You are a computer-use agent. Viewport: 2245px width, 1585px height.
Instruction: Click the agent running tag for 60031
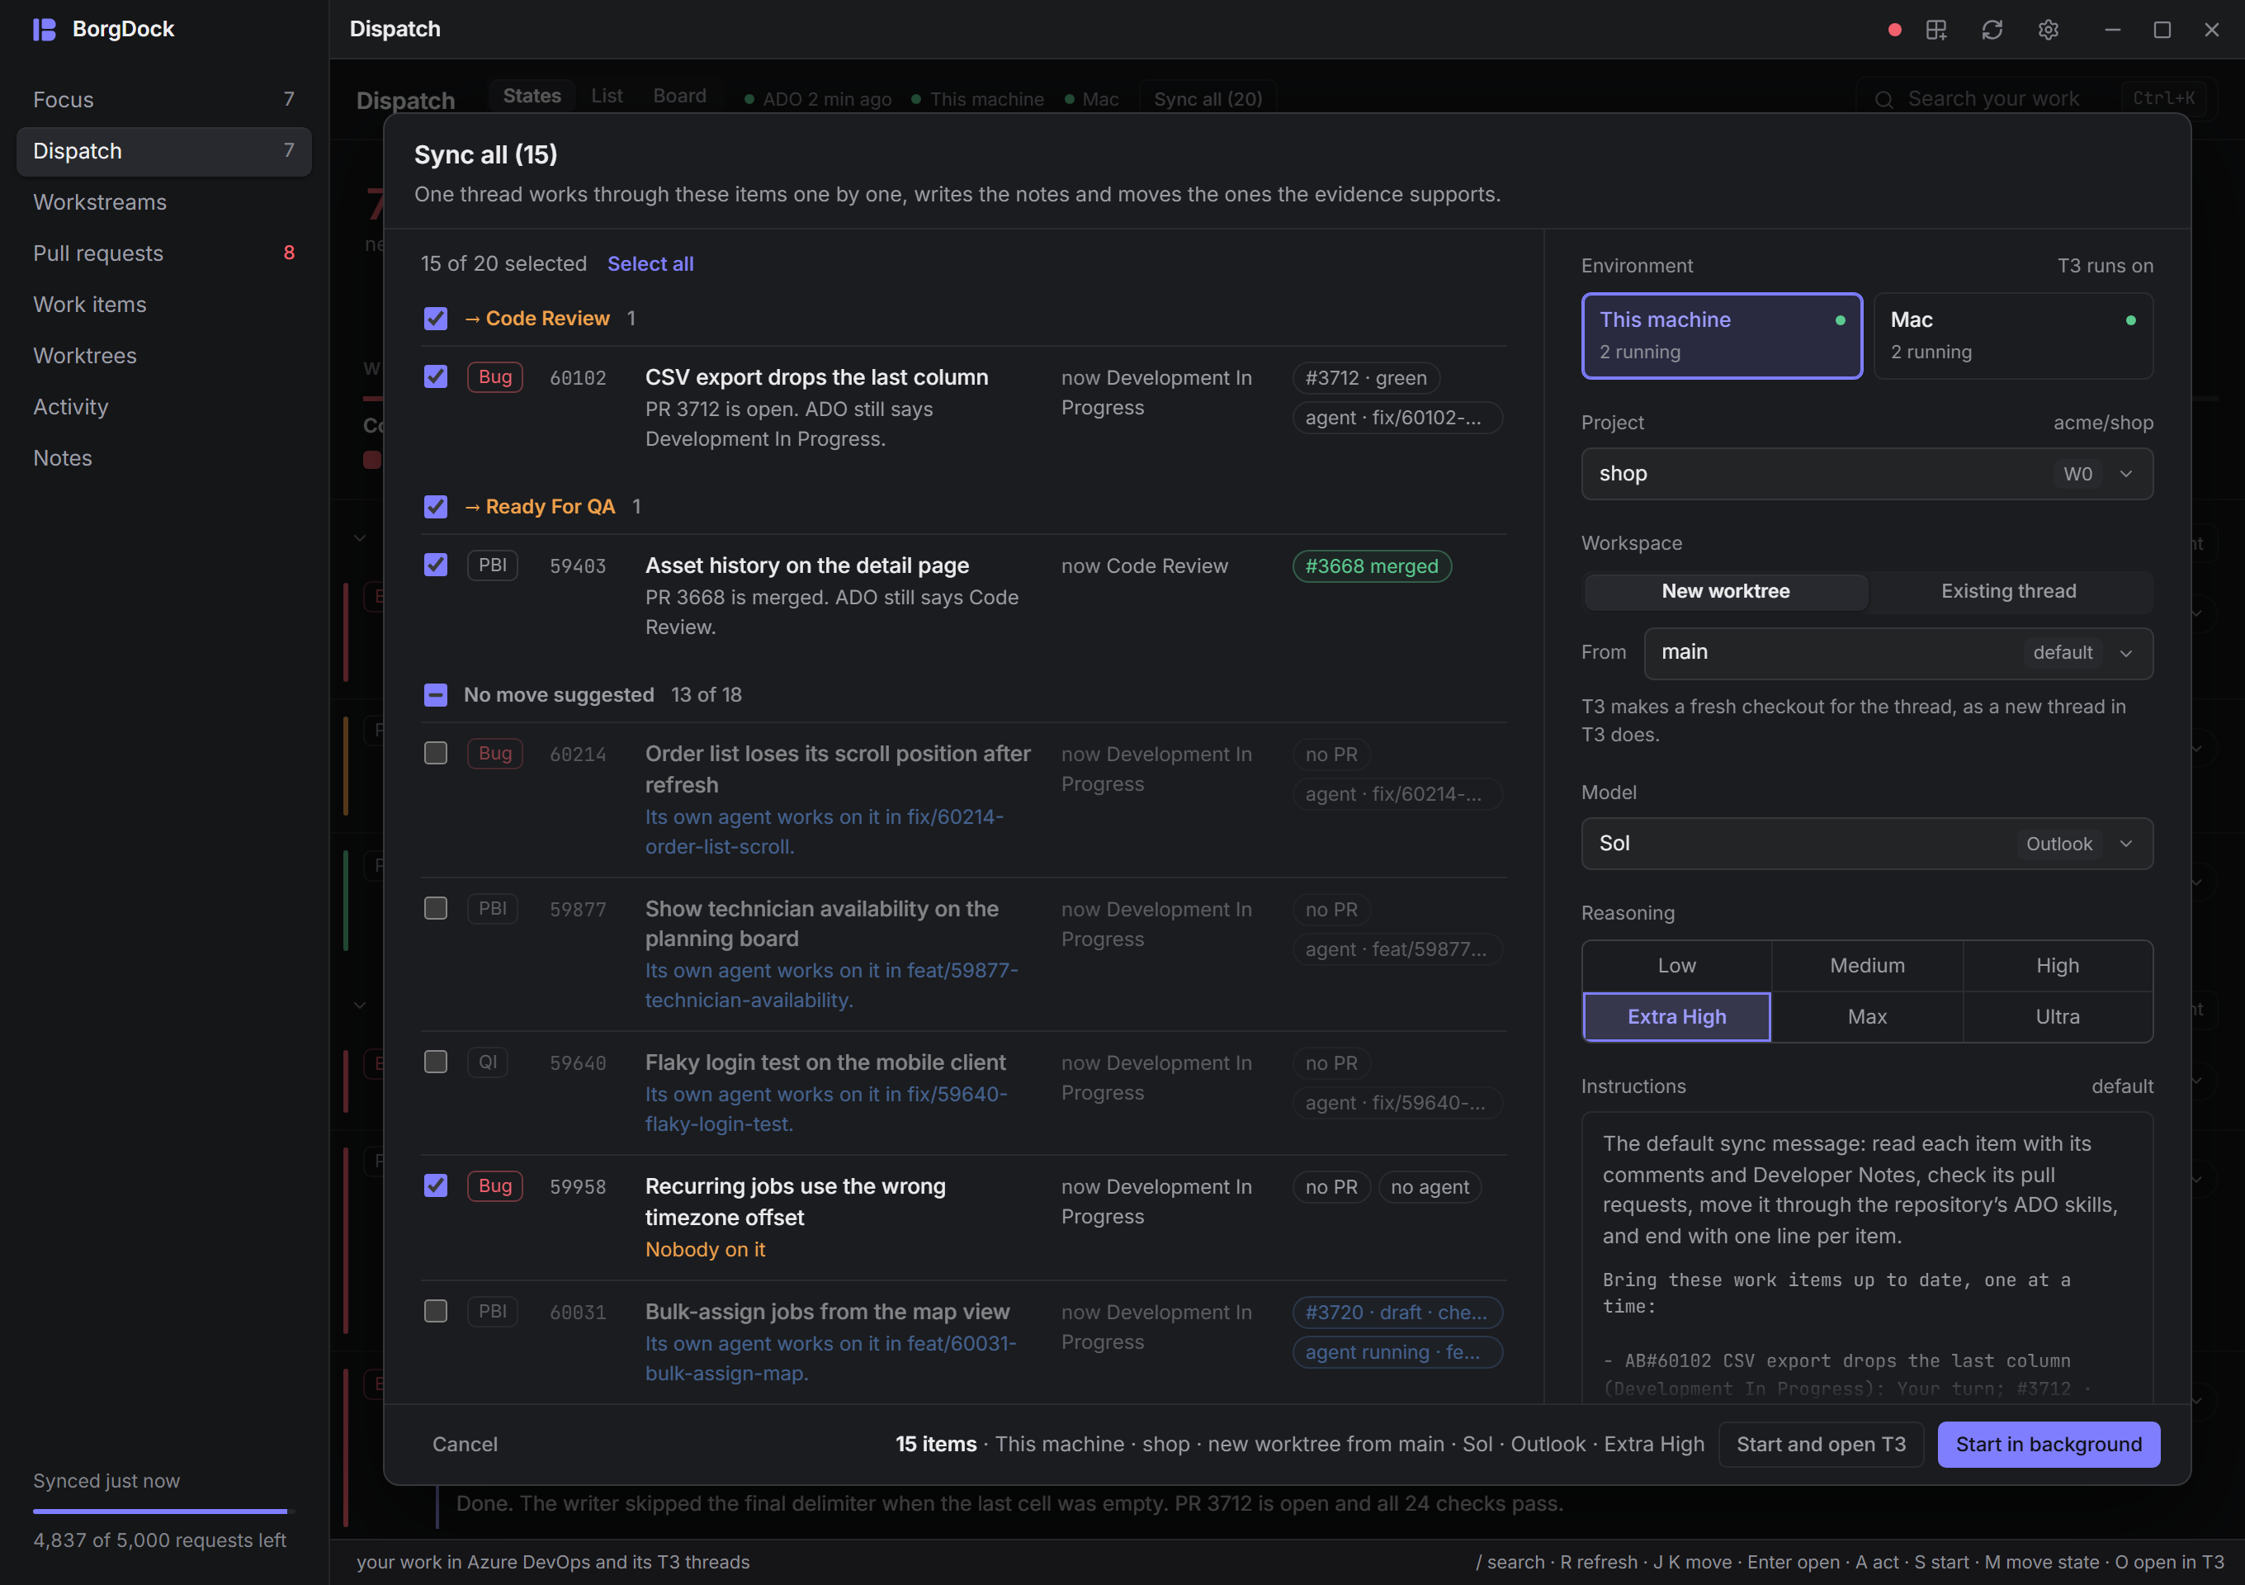pyautogui.click(x=1397, y=1352)
